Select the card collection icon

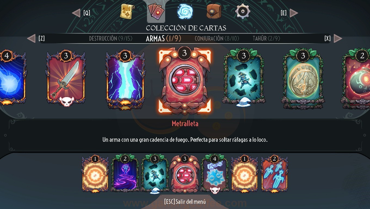(156, 12)
